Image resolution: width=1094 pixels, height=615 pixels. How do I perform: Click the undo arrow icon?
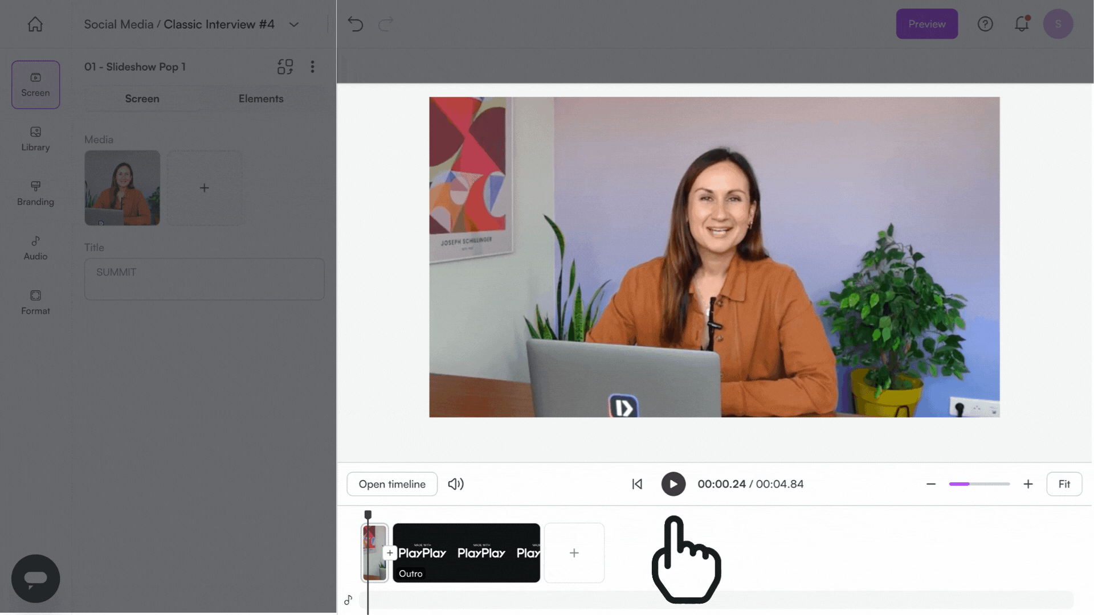tap(356, 24)
